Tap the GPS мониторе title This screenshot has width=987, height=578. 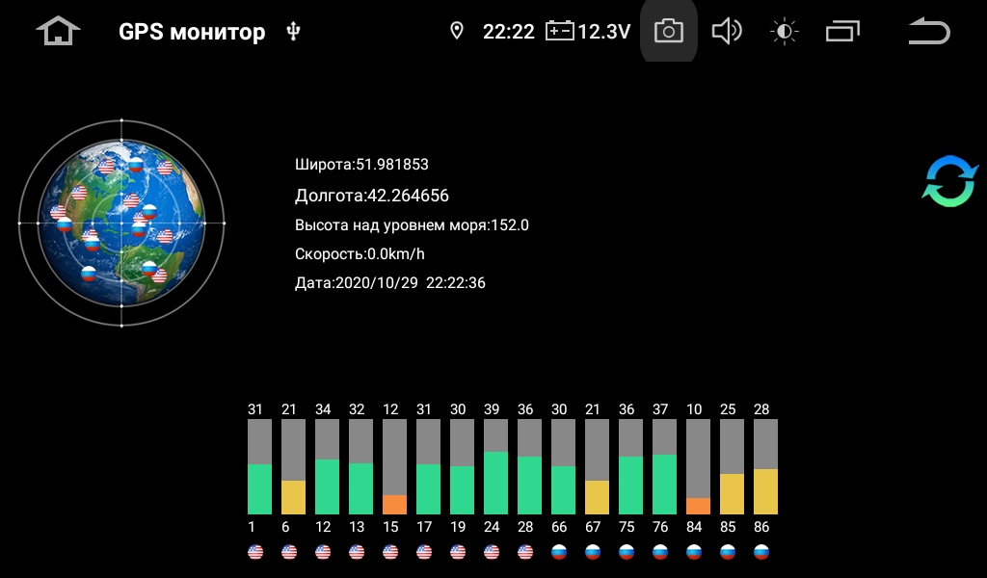(192, 31)
